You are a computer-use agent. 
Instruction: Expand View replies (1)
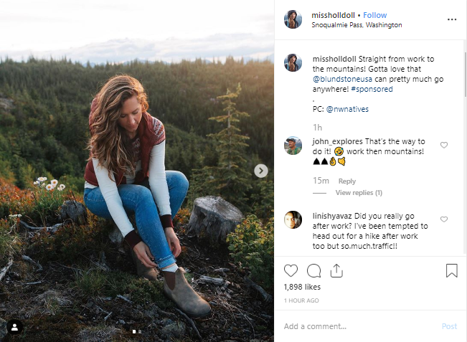tap(358, 193)
